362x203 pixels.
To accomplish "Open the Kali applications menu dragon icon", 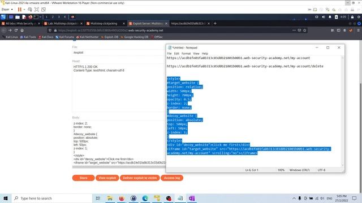I will 3,17.
